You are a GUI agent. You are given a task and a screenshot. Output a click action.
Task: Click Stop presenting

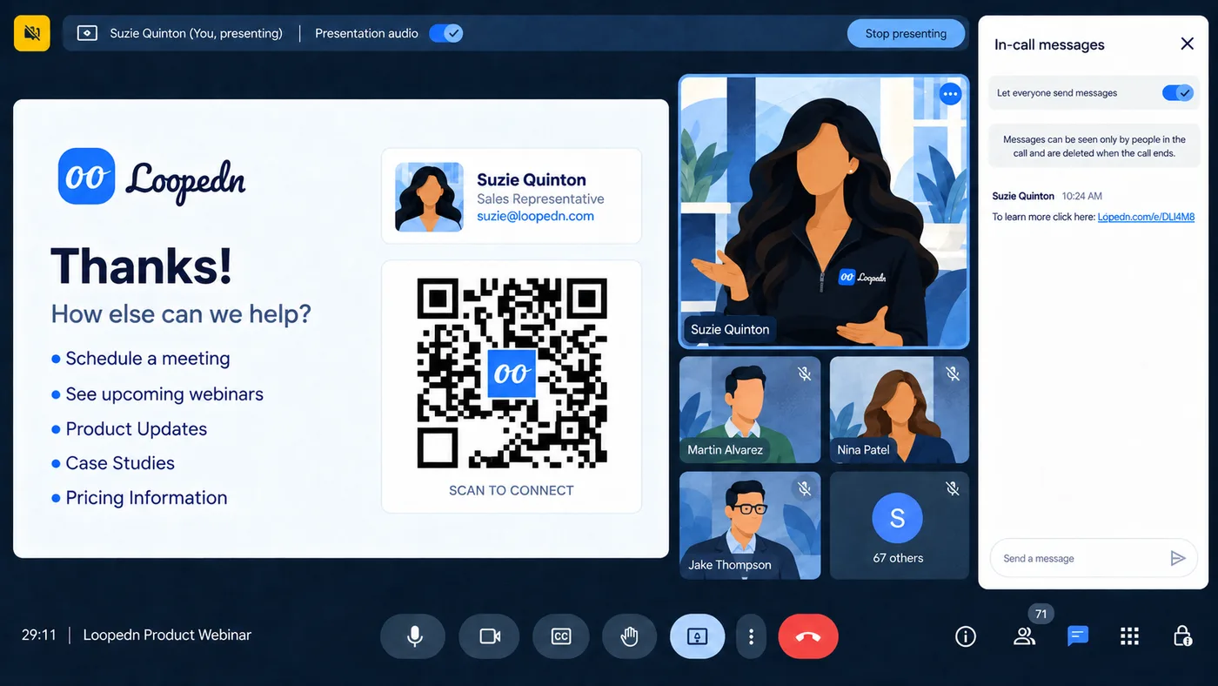pos(906,33)
